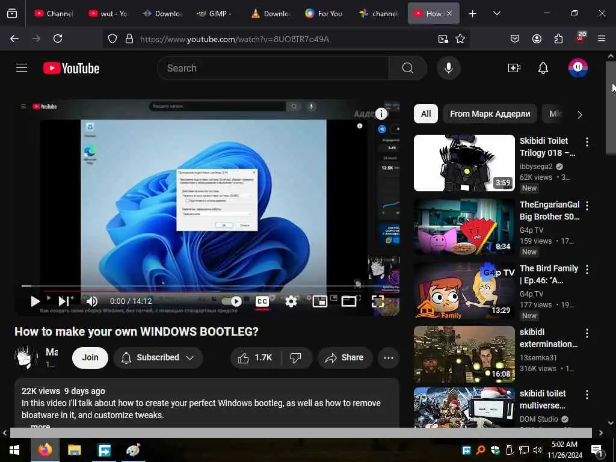The height and width of the screenshot is (462, 616).
Task: Open the account avatar menu
Action: coord(577,67)
